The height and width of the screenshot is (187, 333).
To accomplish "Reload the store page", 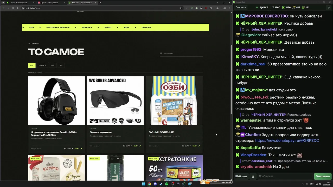I will click(13, 8).
